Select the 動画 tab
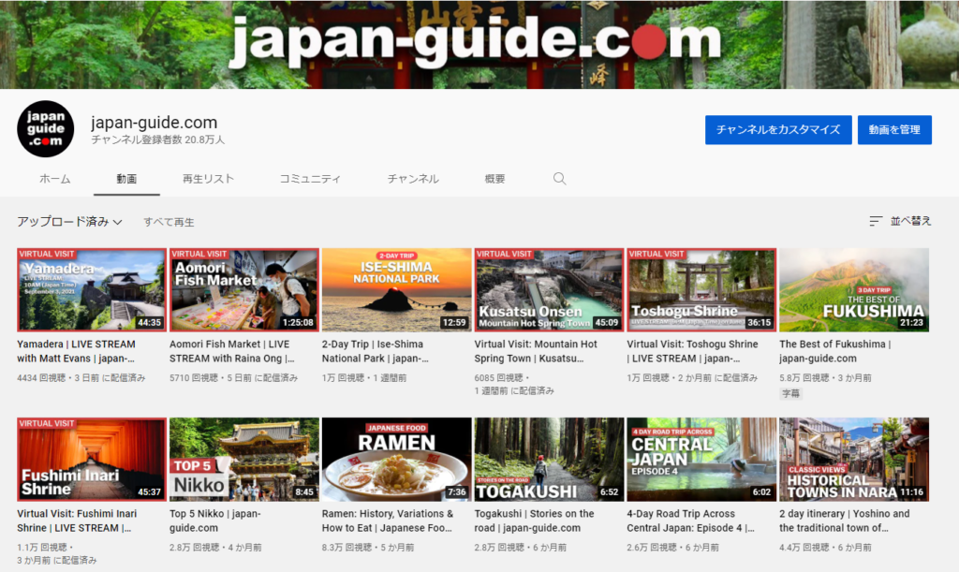The height and width of the screenshot is (572, 959). coord(126,179)
